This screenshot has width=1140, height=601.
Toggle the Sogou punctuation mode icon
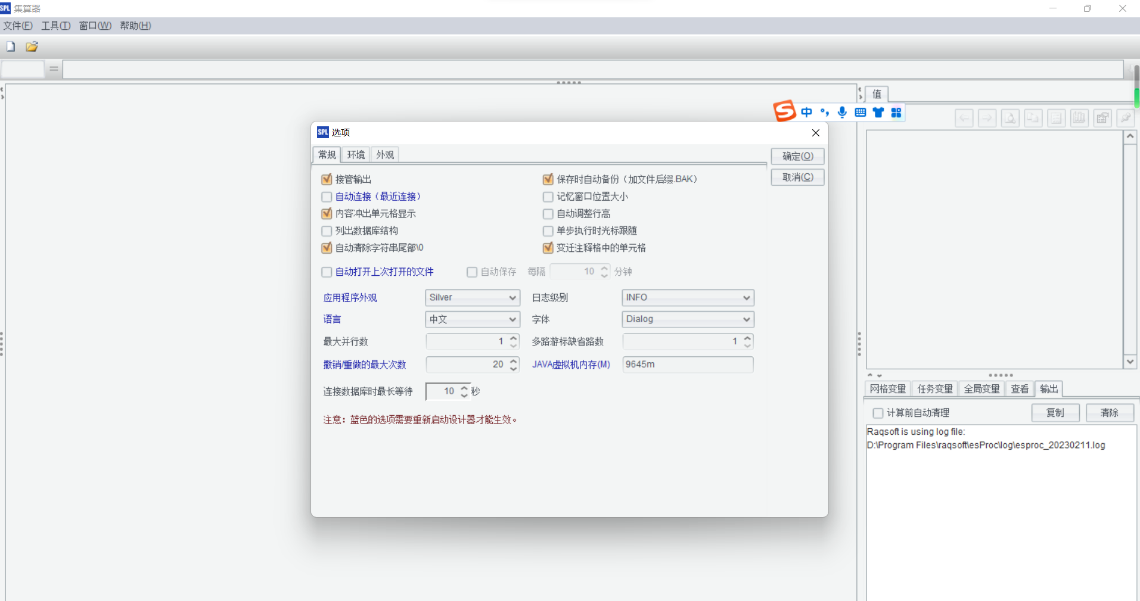[x=825, y=112]
